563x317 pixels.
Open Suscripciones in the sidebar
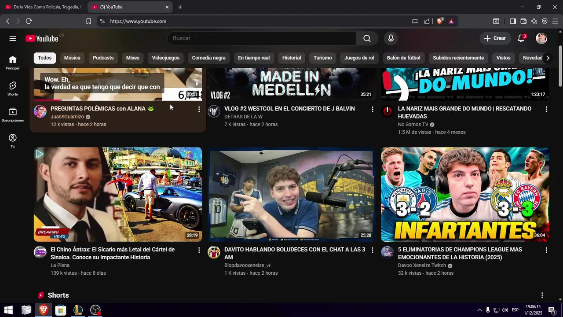(x=13, y=114)
